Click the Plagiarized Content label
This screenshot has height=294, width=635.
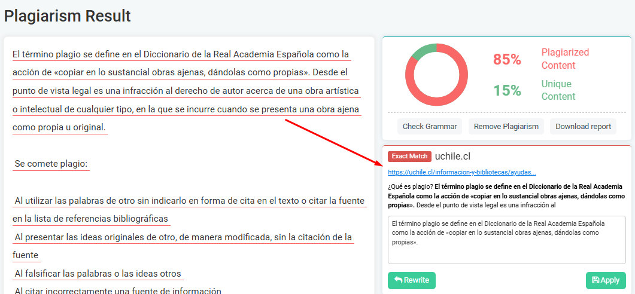(565, 59)
